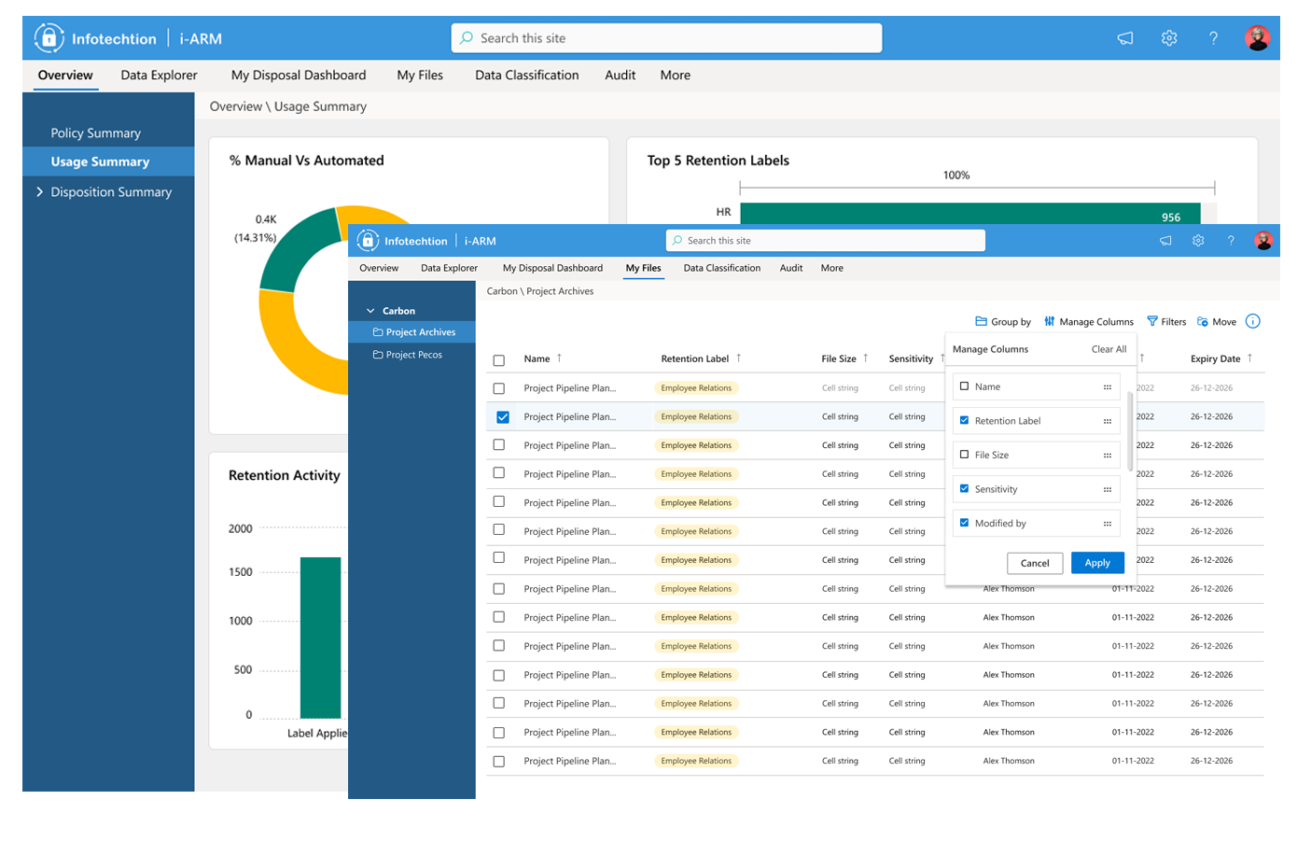The height and width of the screenshot is (856, 1311).
Task: Click the Search this site field in the My Files window
Action: pyautogui.click(x=826, y=241)
